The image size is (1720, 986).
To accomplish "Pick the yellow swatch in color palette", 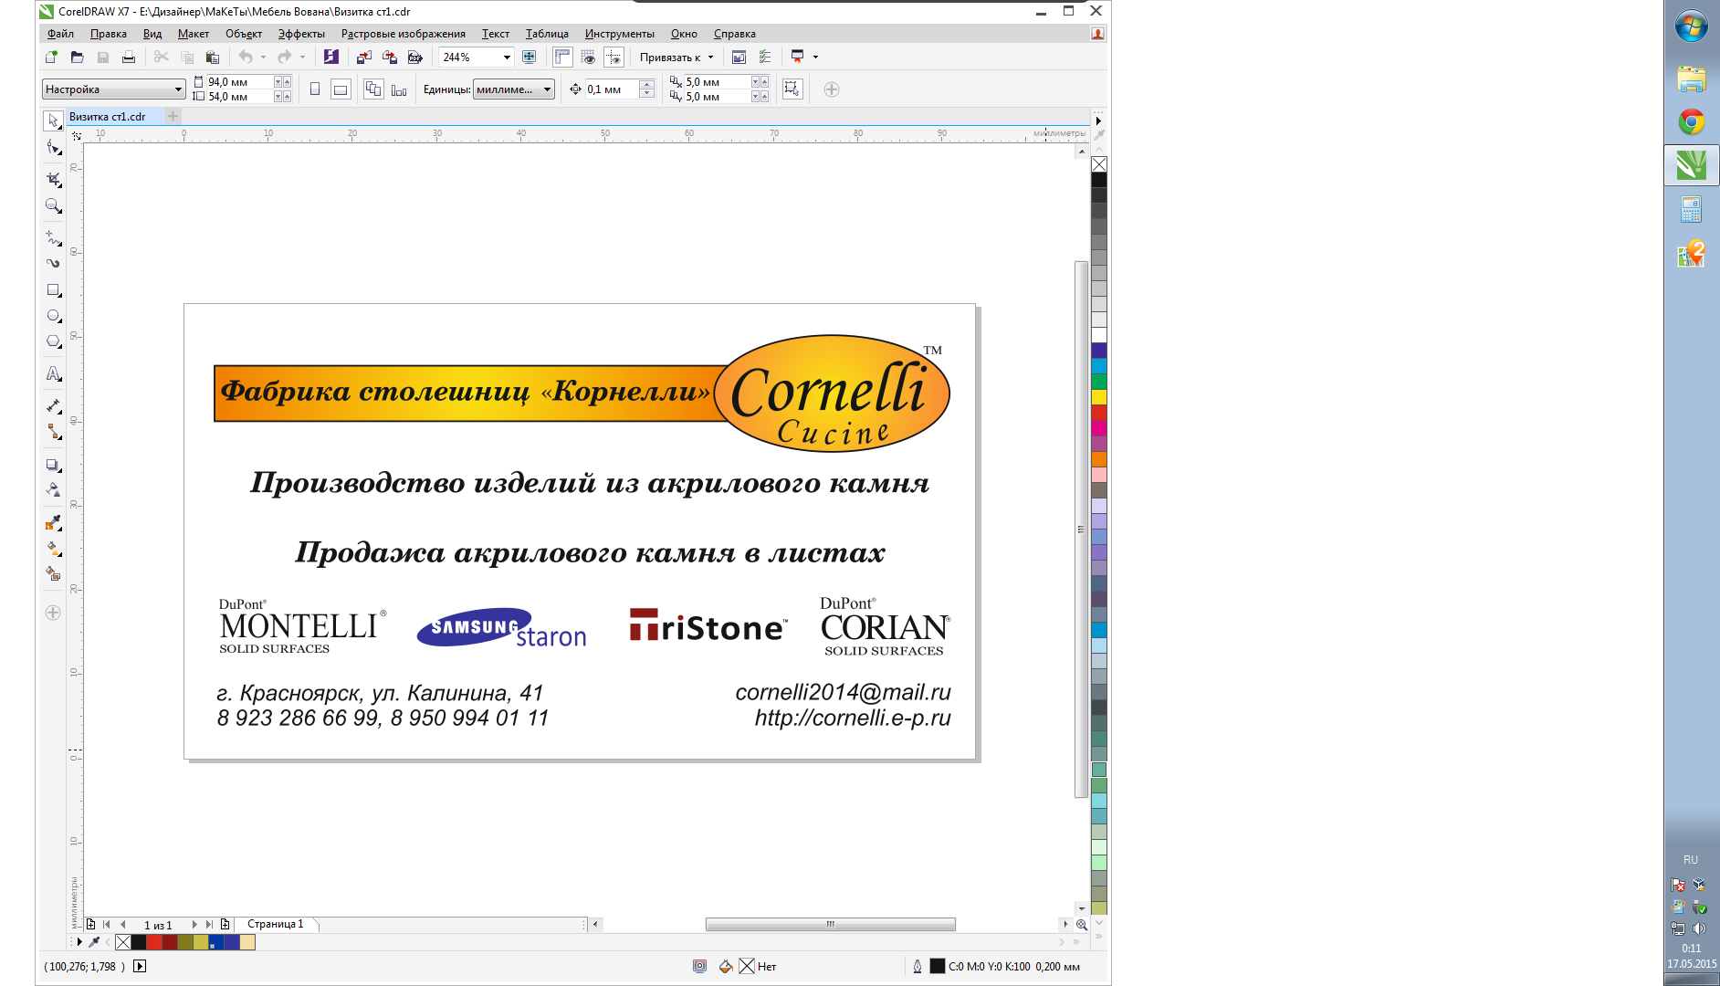I will 1099,397.
